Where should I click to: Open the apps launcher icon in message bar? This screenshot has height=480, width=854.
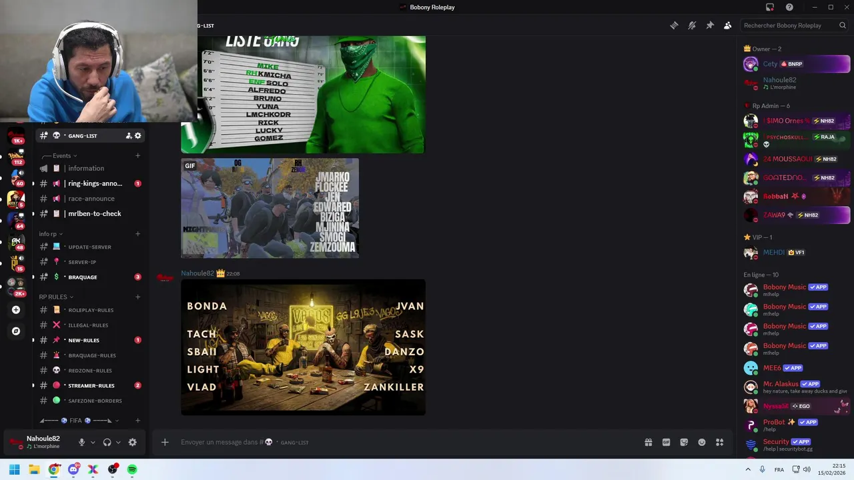(x=720, y=442)
